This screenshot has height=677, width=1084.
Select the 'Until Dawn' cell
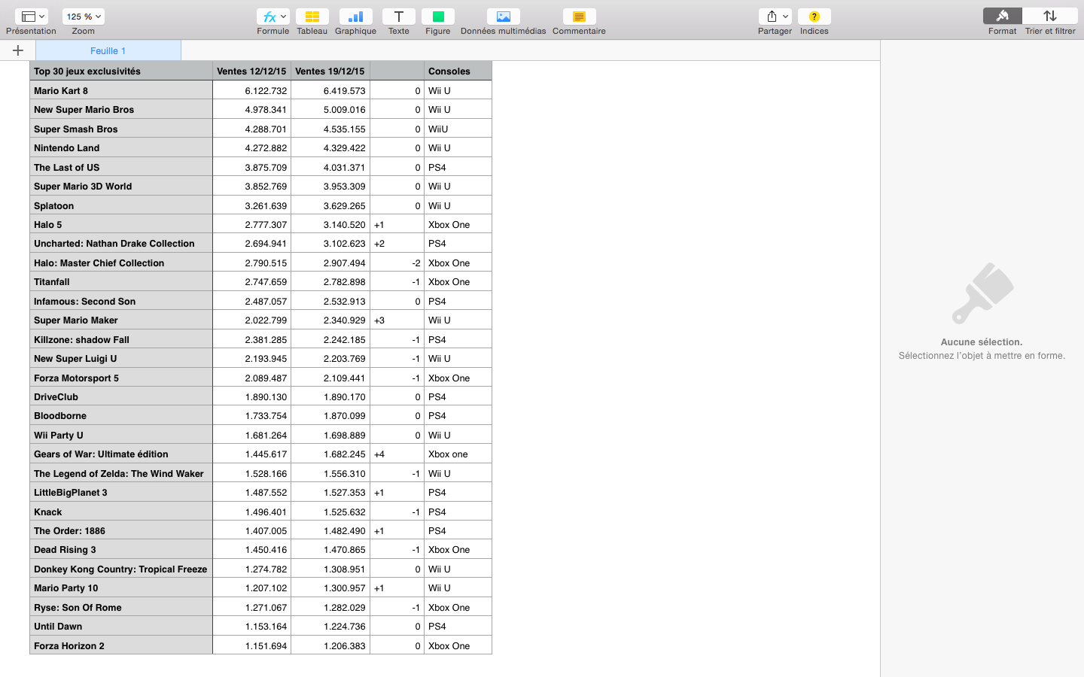click(x=121, y=627)
